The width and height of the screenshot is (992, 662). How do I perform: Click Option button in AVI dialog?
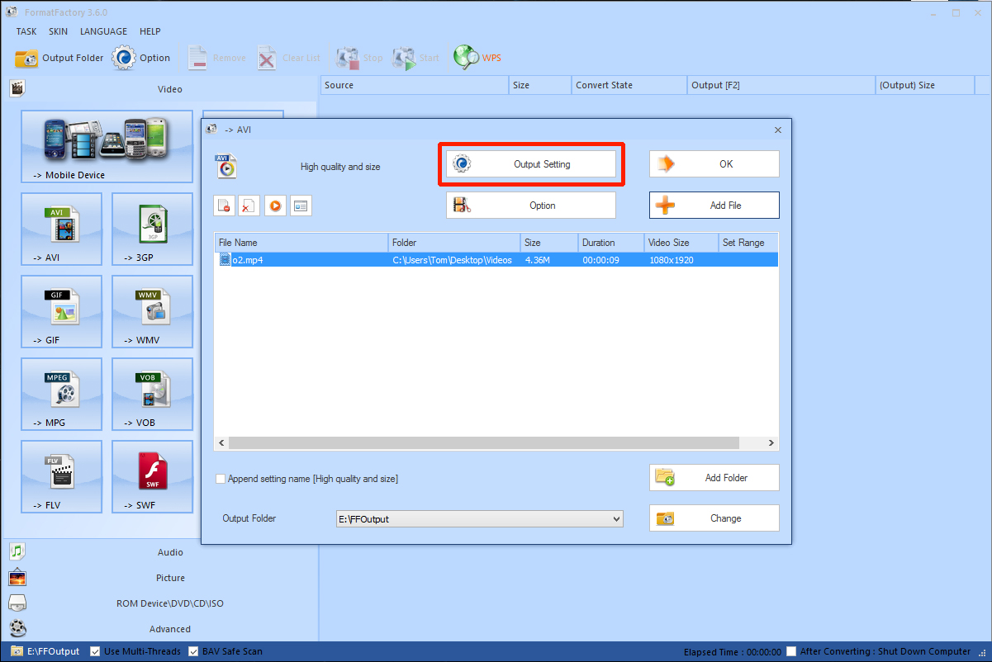click(x=531, y=206)
